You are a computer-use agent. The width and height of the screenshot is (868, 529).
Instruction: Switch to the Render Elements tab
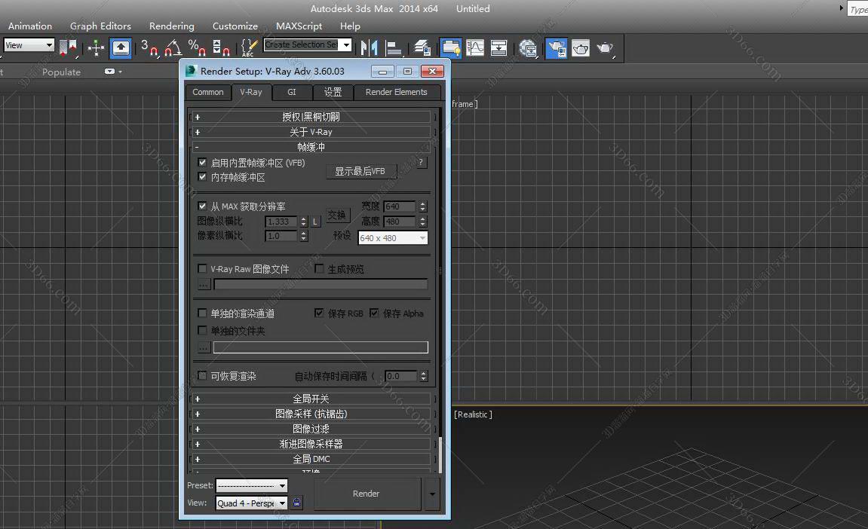click(397, 92)
